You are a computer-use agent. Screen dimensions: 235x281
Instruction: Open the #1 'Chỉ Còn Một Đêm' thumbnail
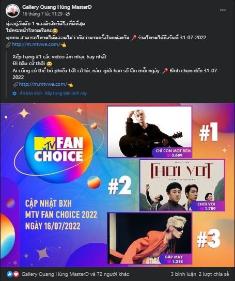click(x=149, y=132)
